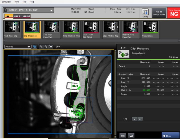Open the Utility tools icon

145,12
